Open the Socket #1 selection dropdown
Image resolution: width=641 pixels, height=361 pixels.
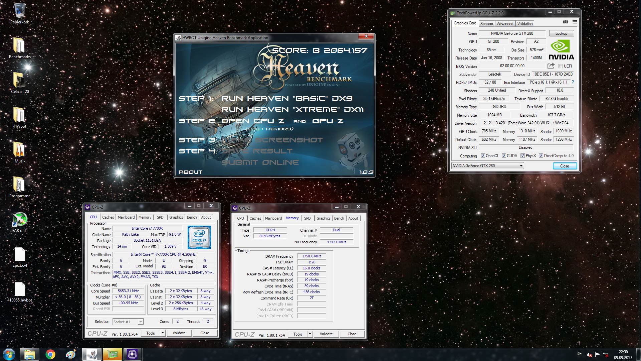pyautogui.click(x=128, y=322)
